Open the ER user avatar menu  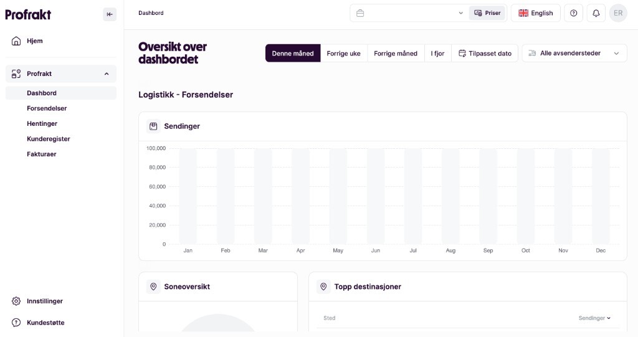(x=618, y=13)
